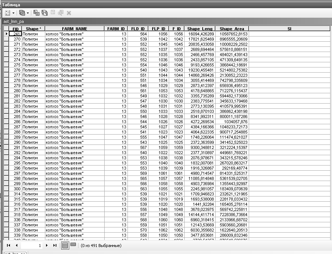Select row FID 270 using its row selector

pos(6,39)
